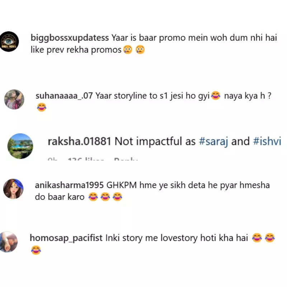The image size is (287, 287).
Task: Open the #saraj hashtag link
Action: (x=213, y=141)
